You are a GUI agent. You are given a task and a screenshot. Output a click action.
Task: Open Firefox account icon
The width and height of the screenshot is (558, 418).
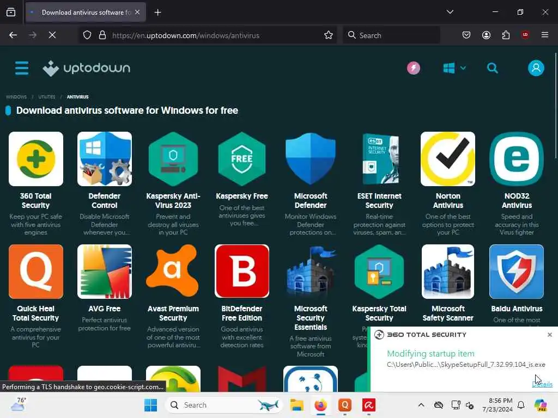click(486, 35)
